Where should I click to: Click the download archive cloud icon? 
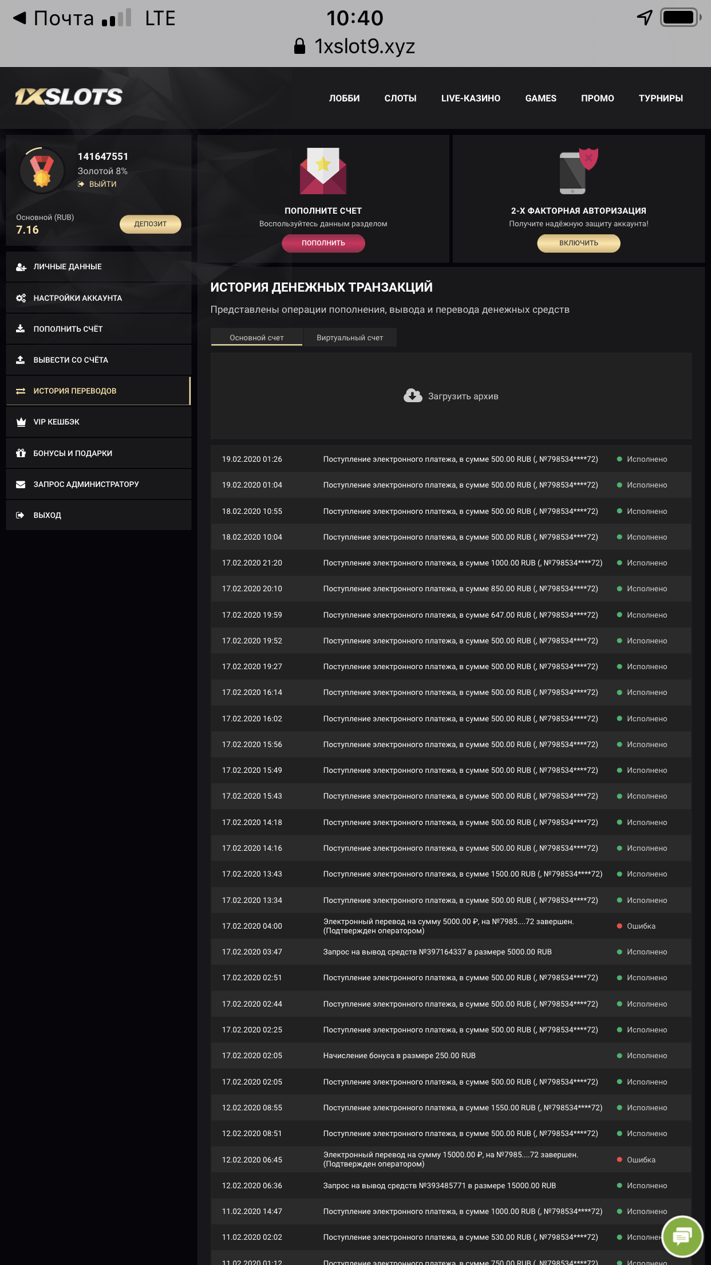click(413, 396)
